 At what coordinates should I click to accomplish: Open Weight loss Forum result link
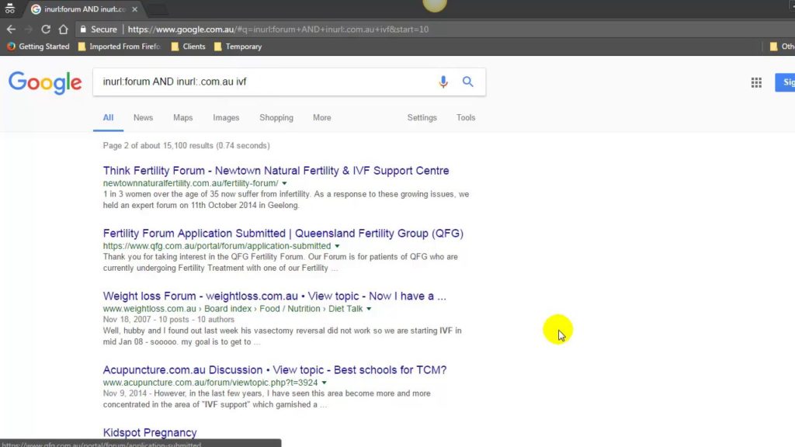[x=274, y=296]
